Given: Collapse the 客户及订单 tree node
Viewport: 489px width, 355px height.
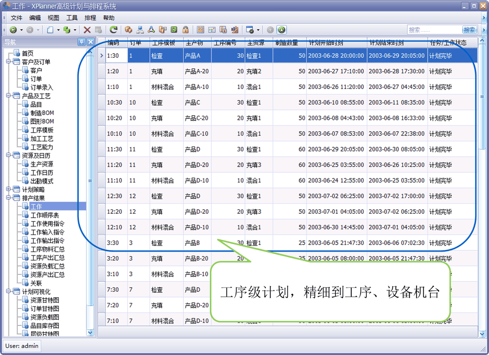Looking at the screenshot, I should click(x=8, y=62).
